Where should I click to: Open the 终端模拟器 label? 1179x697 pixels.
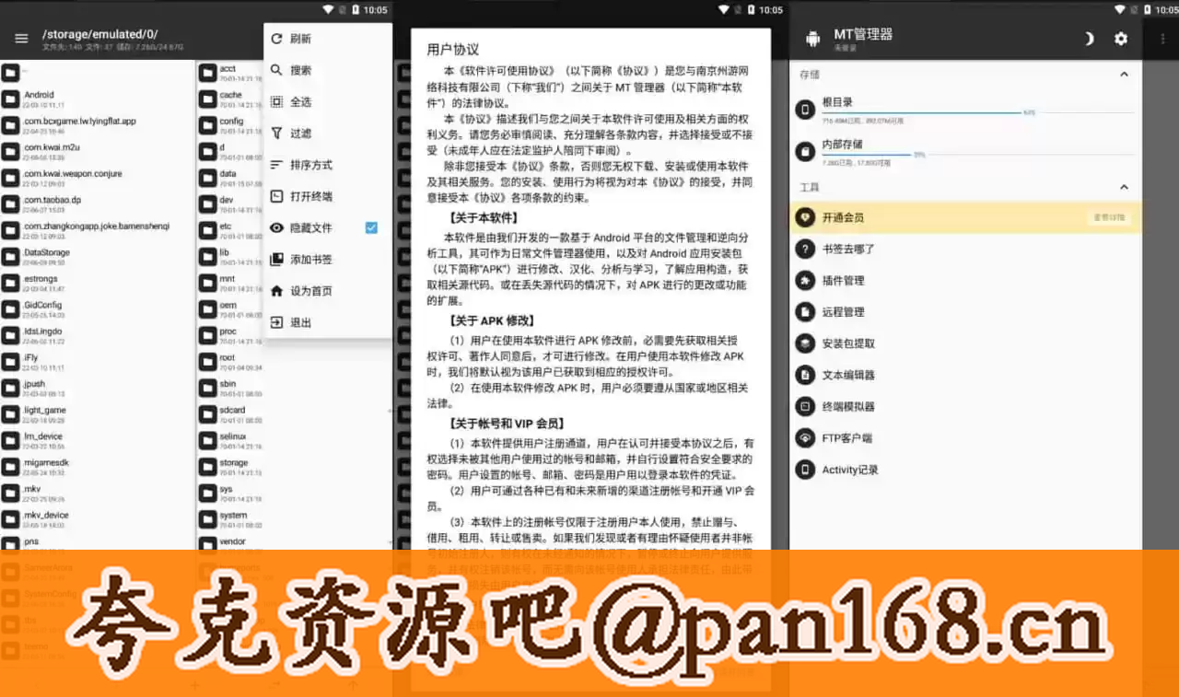pos(848,406)
